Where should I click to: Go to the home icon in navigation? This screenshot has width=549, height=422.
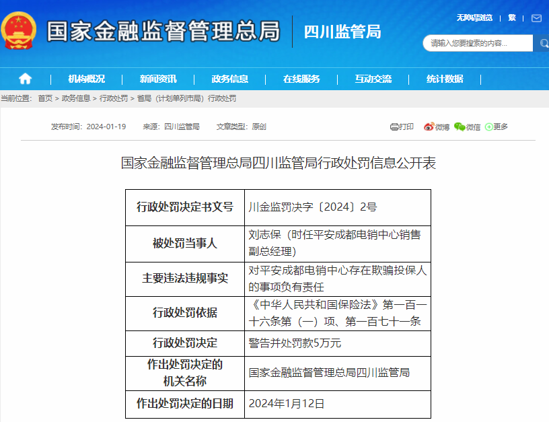[25, 79]
